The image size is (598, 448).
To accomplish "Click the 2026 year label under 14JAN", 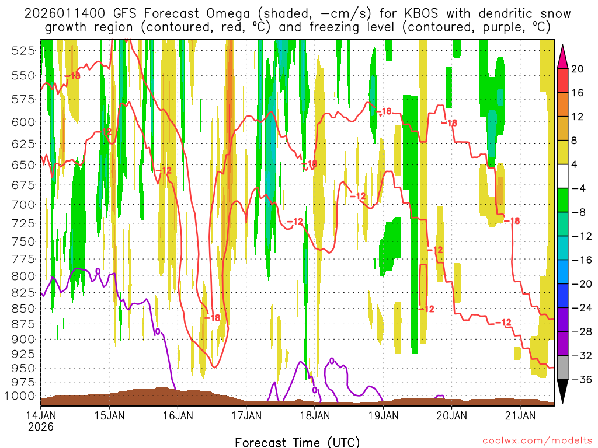I will [41, 426].
